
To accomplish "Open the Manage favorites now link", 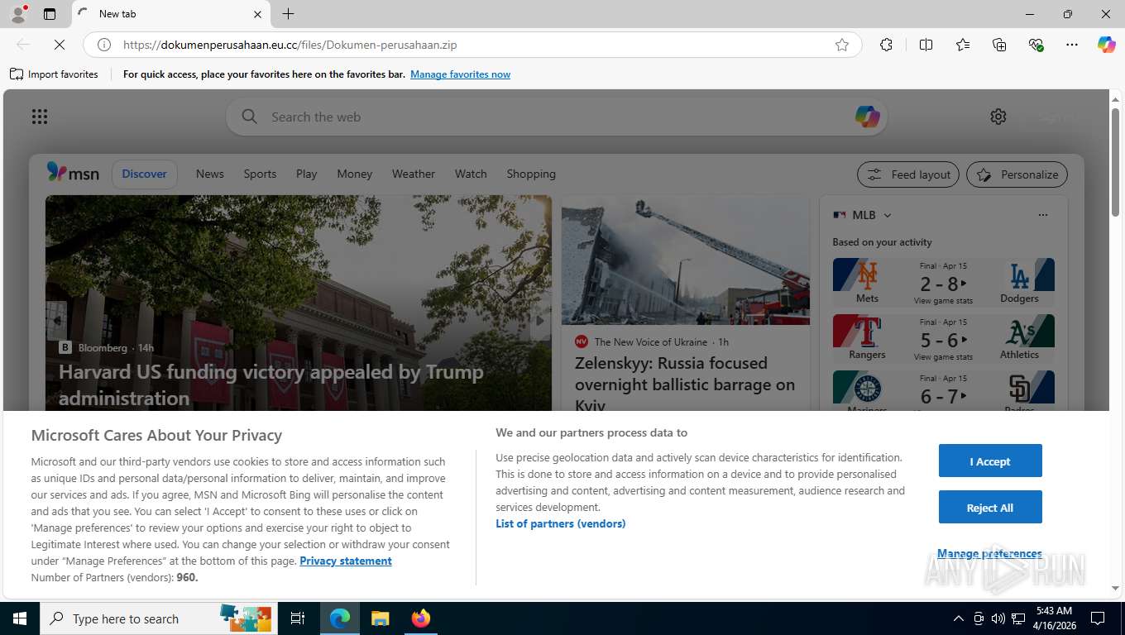I will (460, 74).
